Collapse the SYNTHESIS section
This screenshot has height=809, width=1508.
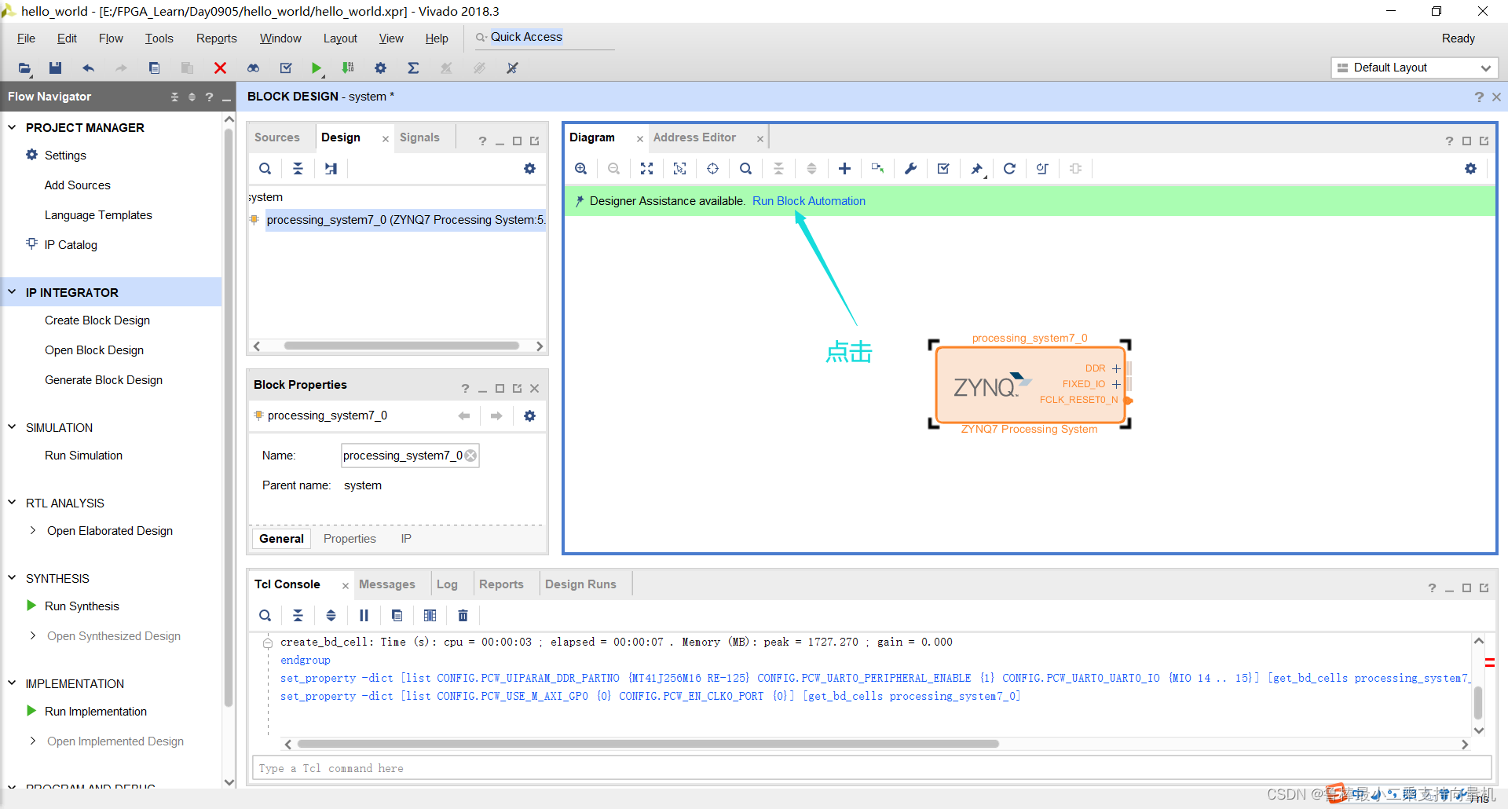pyautogui.click(x=12, y=578)
